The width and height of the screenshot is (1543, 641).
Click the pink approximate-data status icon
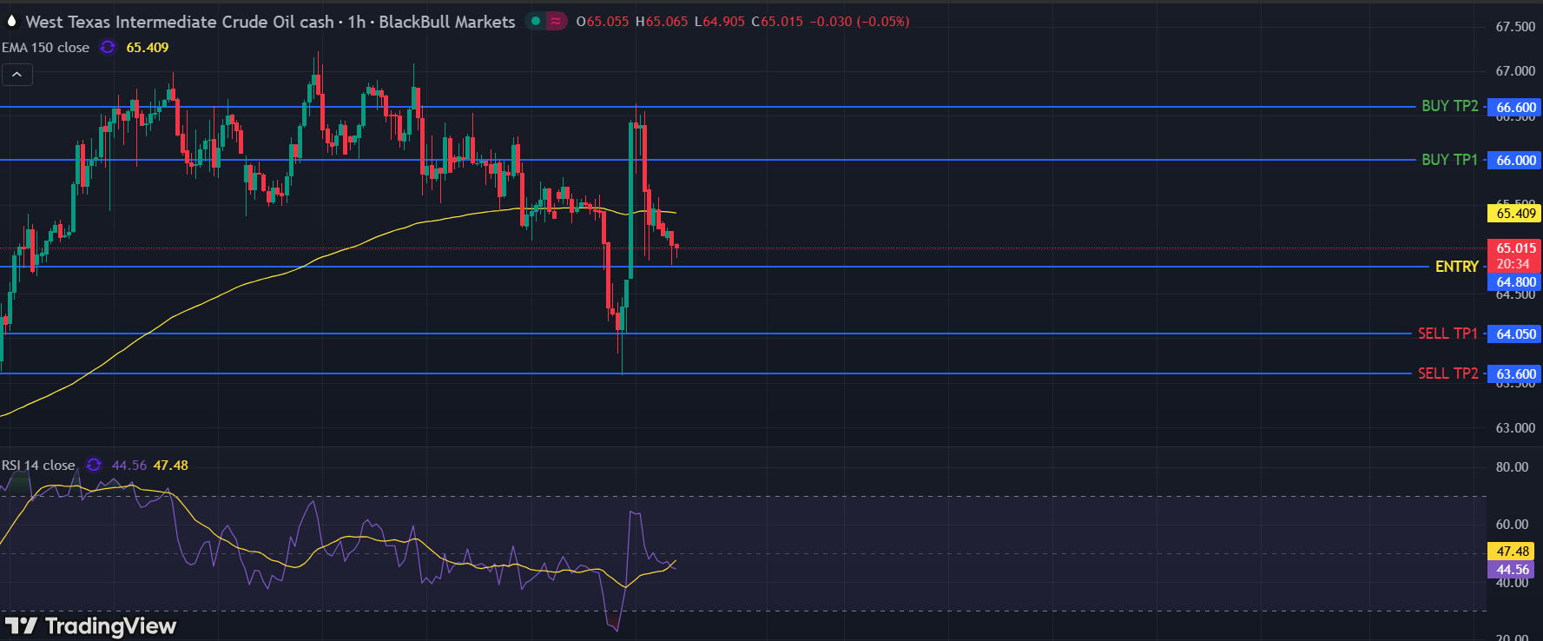click(x=556, y=21)
